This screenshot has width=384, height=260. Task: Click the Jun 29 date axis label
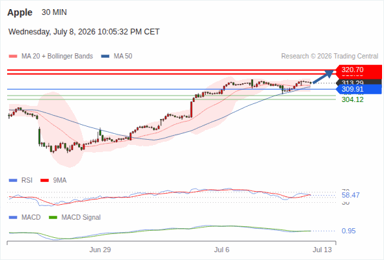click(x=100, y=250)
